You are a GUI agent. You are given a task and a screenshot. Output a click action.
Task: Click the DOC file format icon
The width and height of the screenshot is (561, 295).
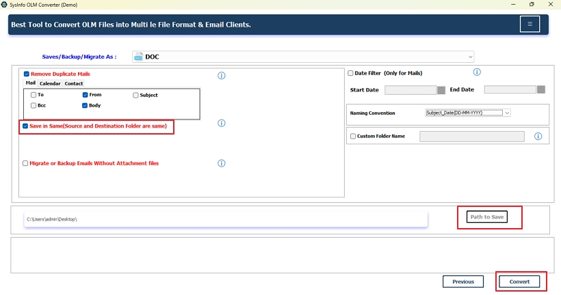pyautogui.click(x=138, y=57)
